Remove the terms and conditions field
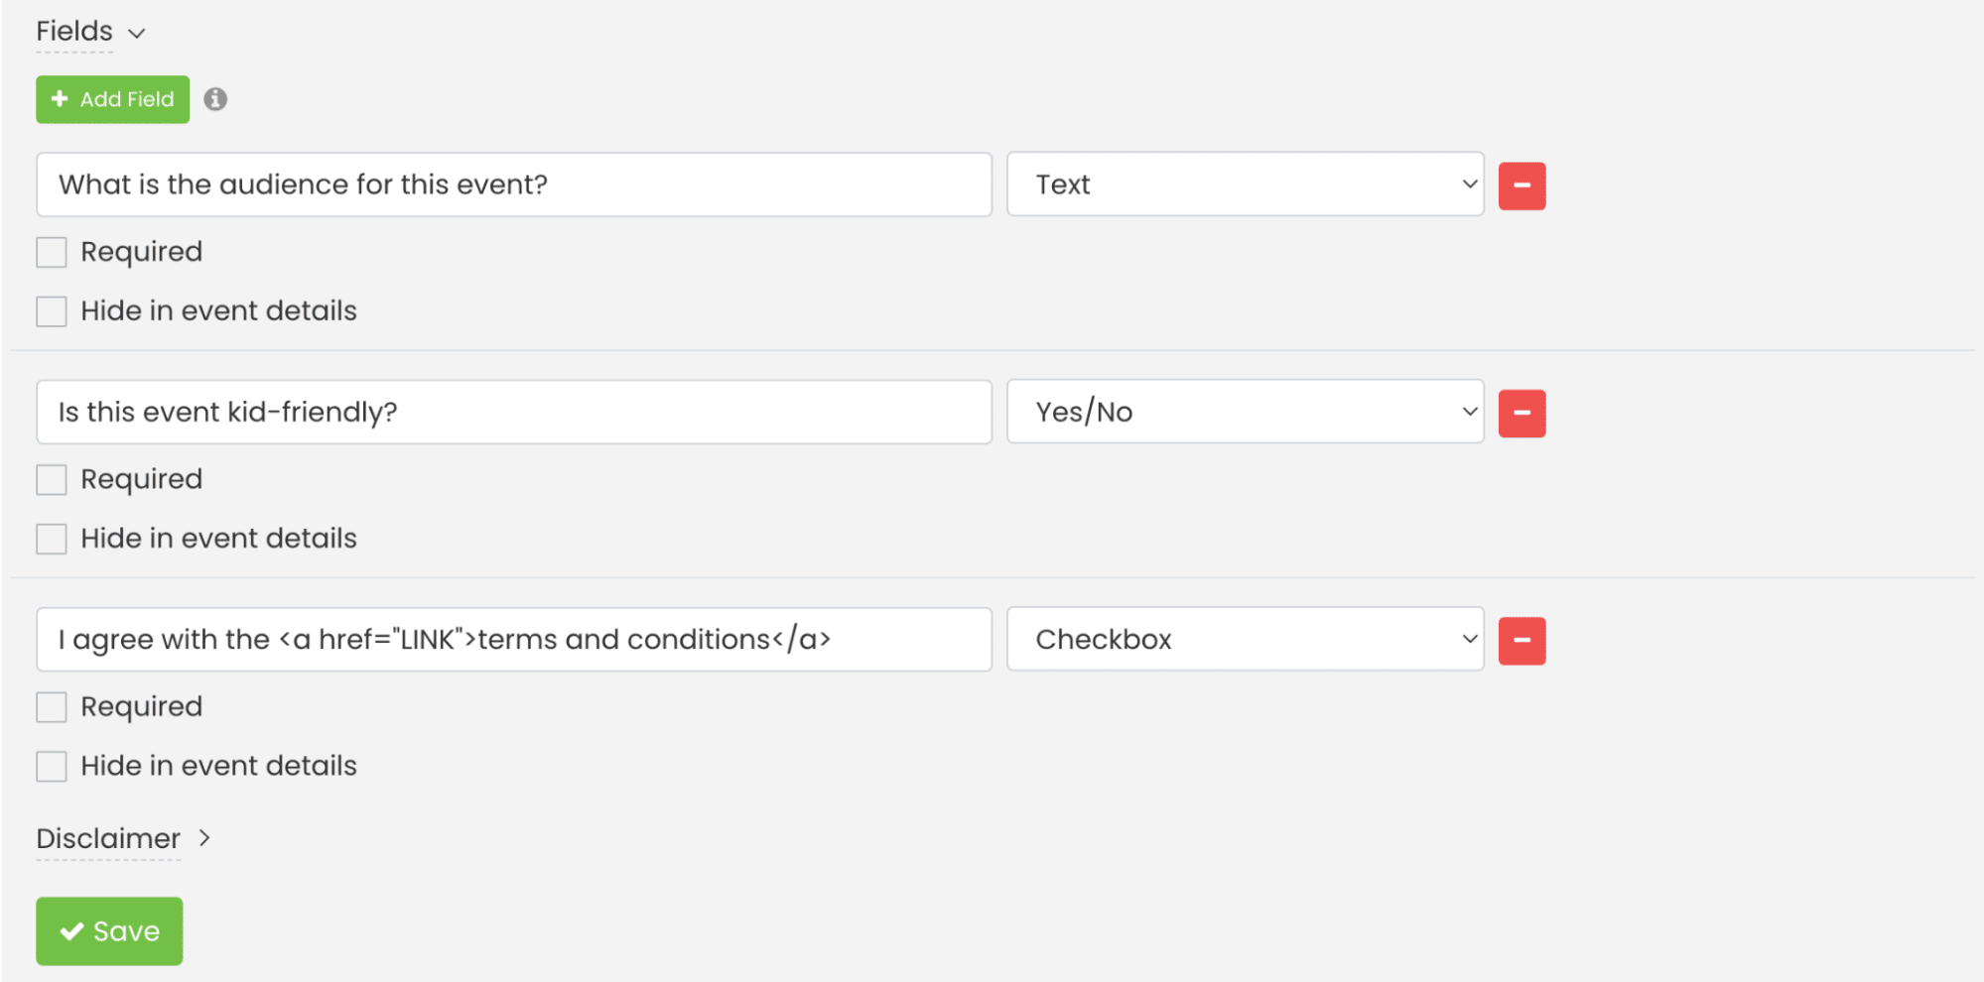 1521,640
